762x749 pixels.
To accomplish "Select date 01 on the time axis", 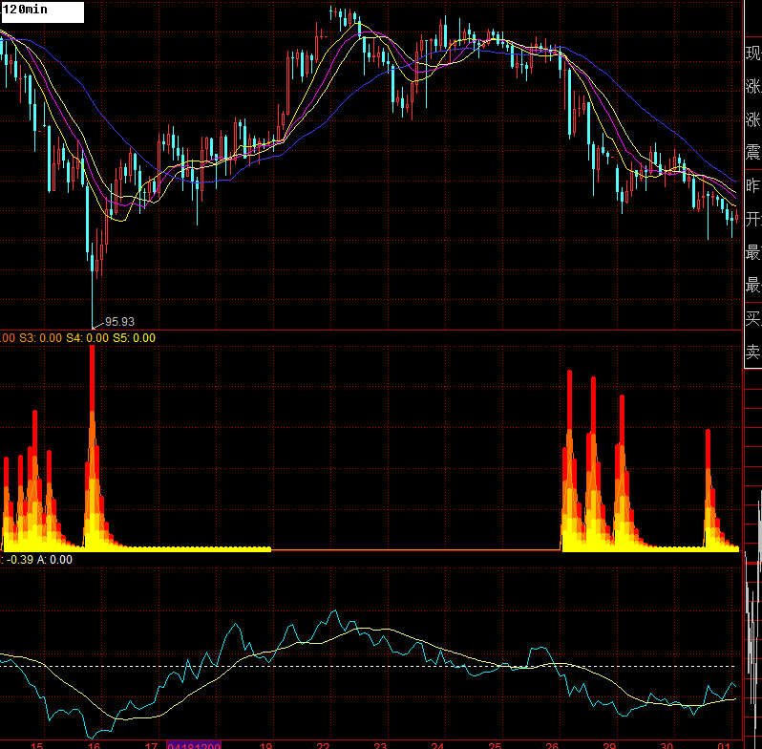I will [723, 744].
